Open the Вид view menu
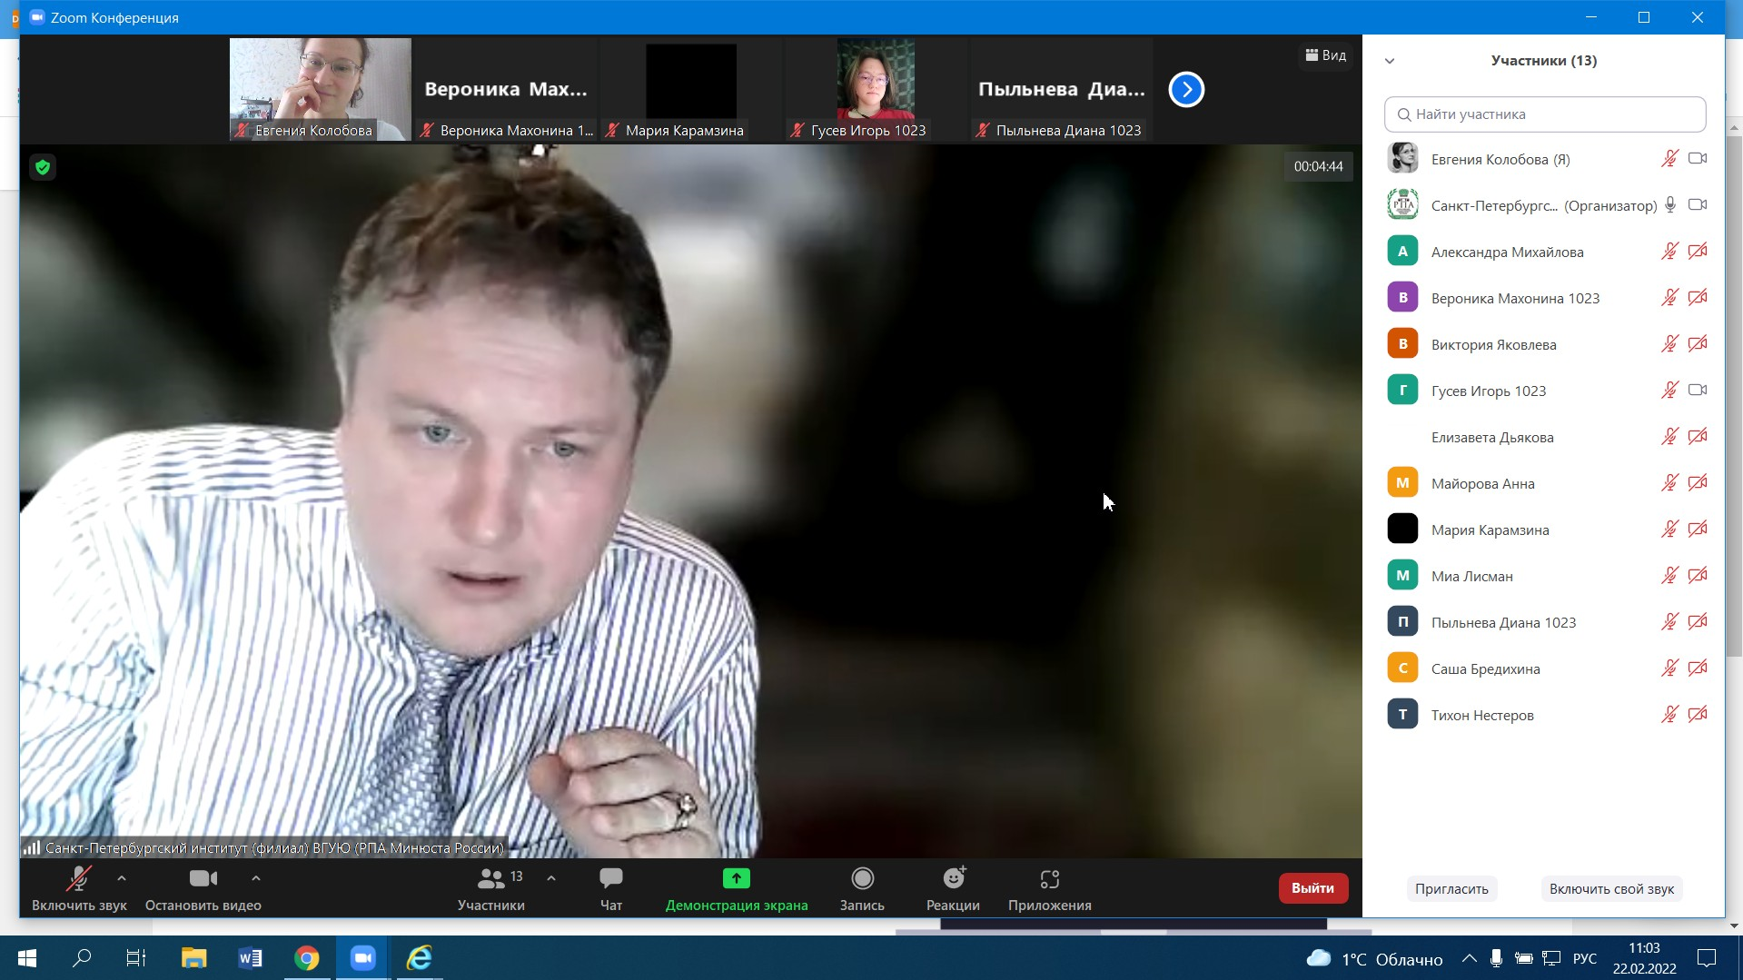The height and width of the screenshot is (980, 1743). [1326, 55]
